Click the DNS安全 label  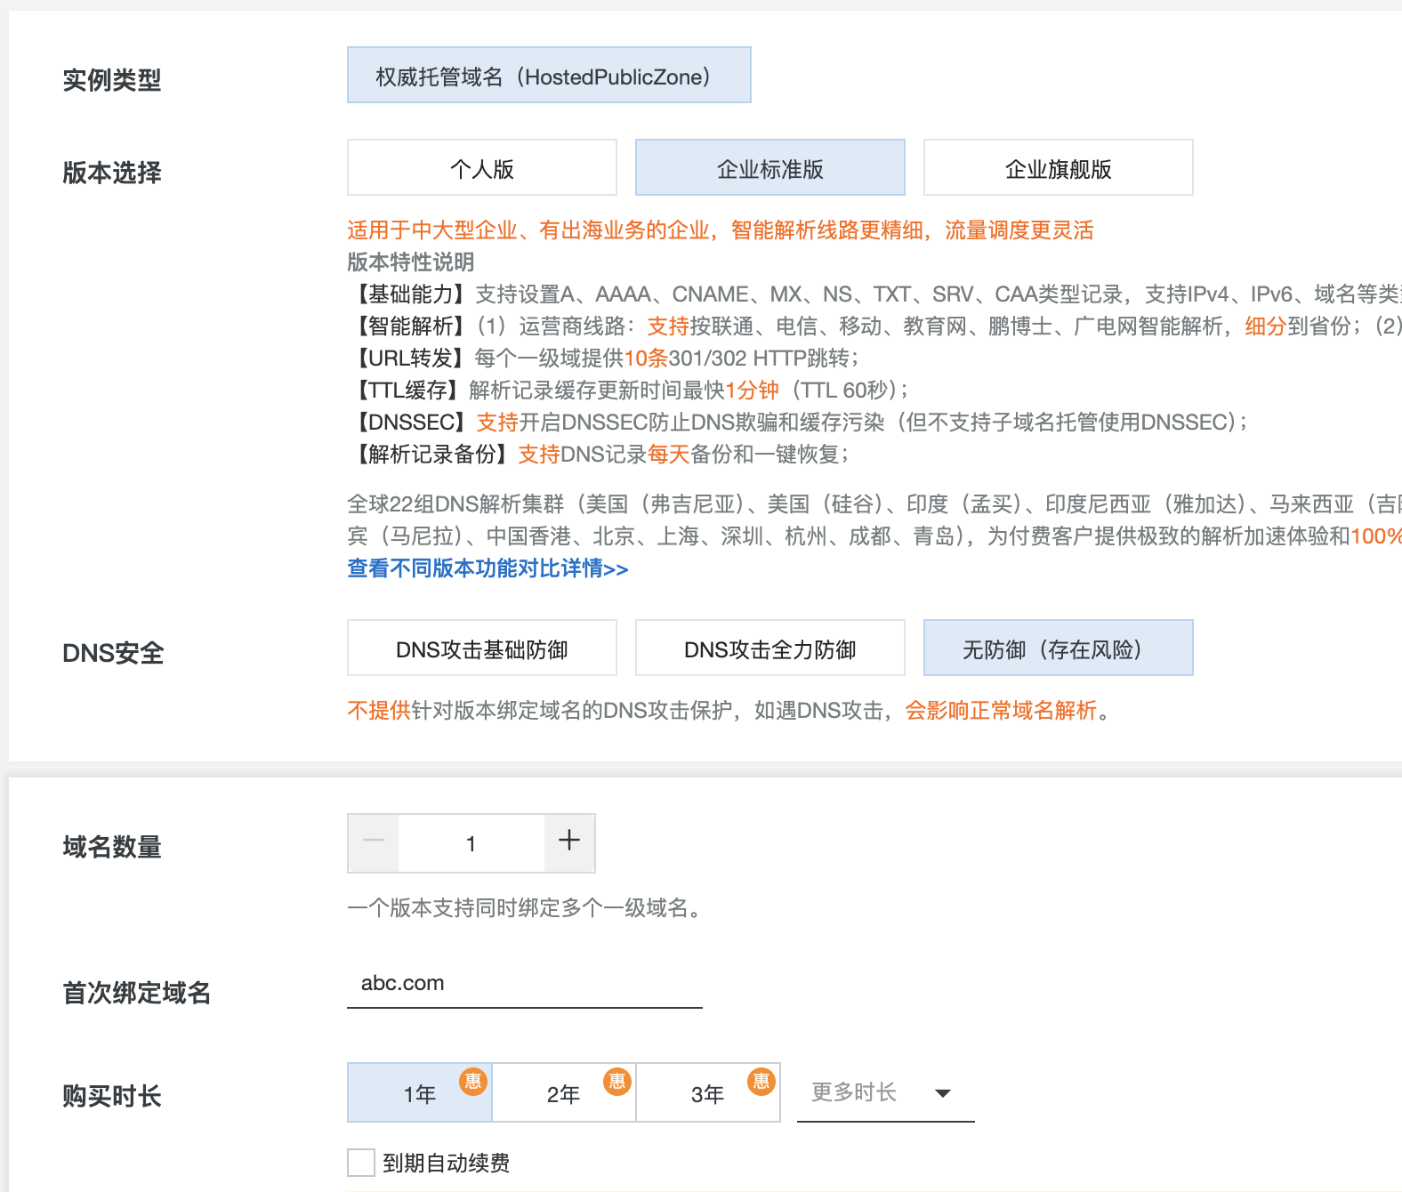pyautogui.click(x=113, y=653)
